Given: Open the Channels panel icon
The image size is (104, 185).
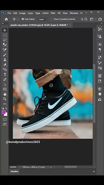Looking at the screenshot, I should (100, 100).
